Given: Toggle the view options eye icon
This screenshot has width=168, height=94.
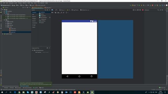Looking at the screenshot, I should [x=52, y=13].
